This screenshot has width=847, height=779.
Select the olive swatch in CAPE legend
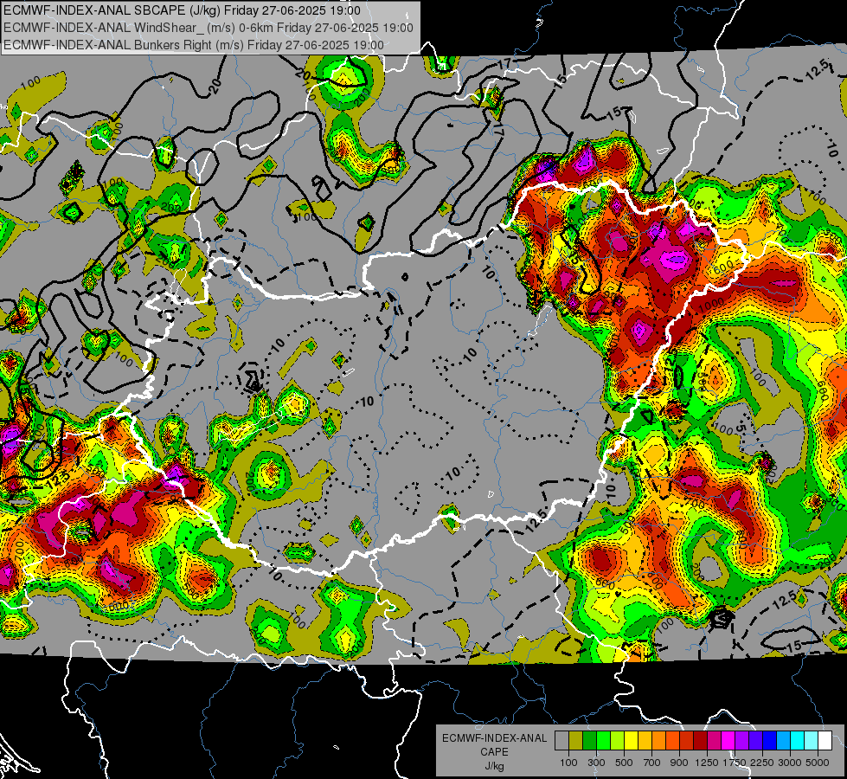pyautogui.click(x=576, y=740)
